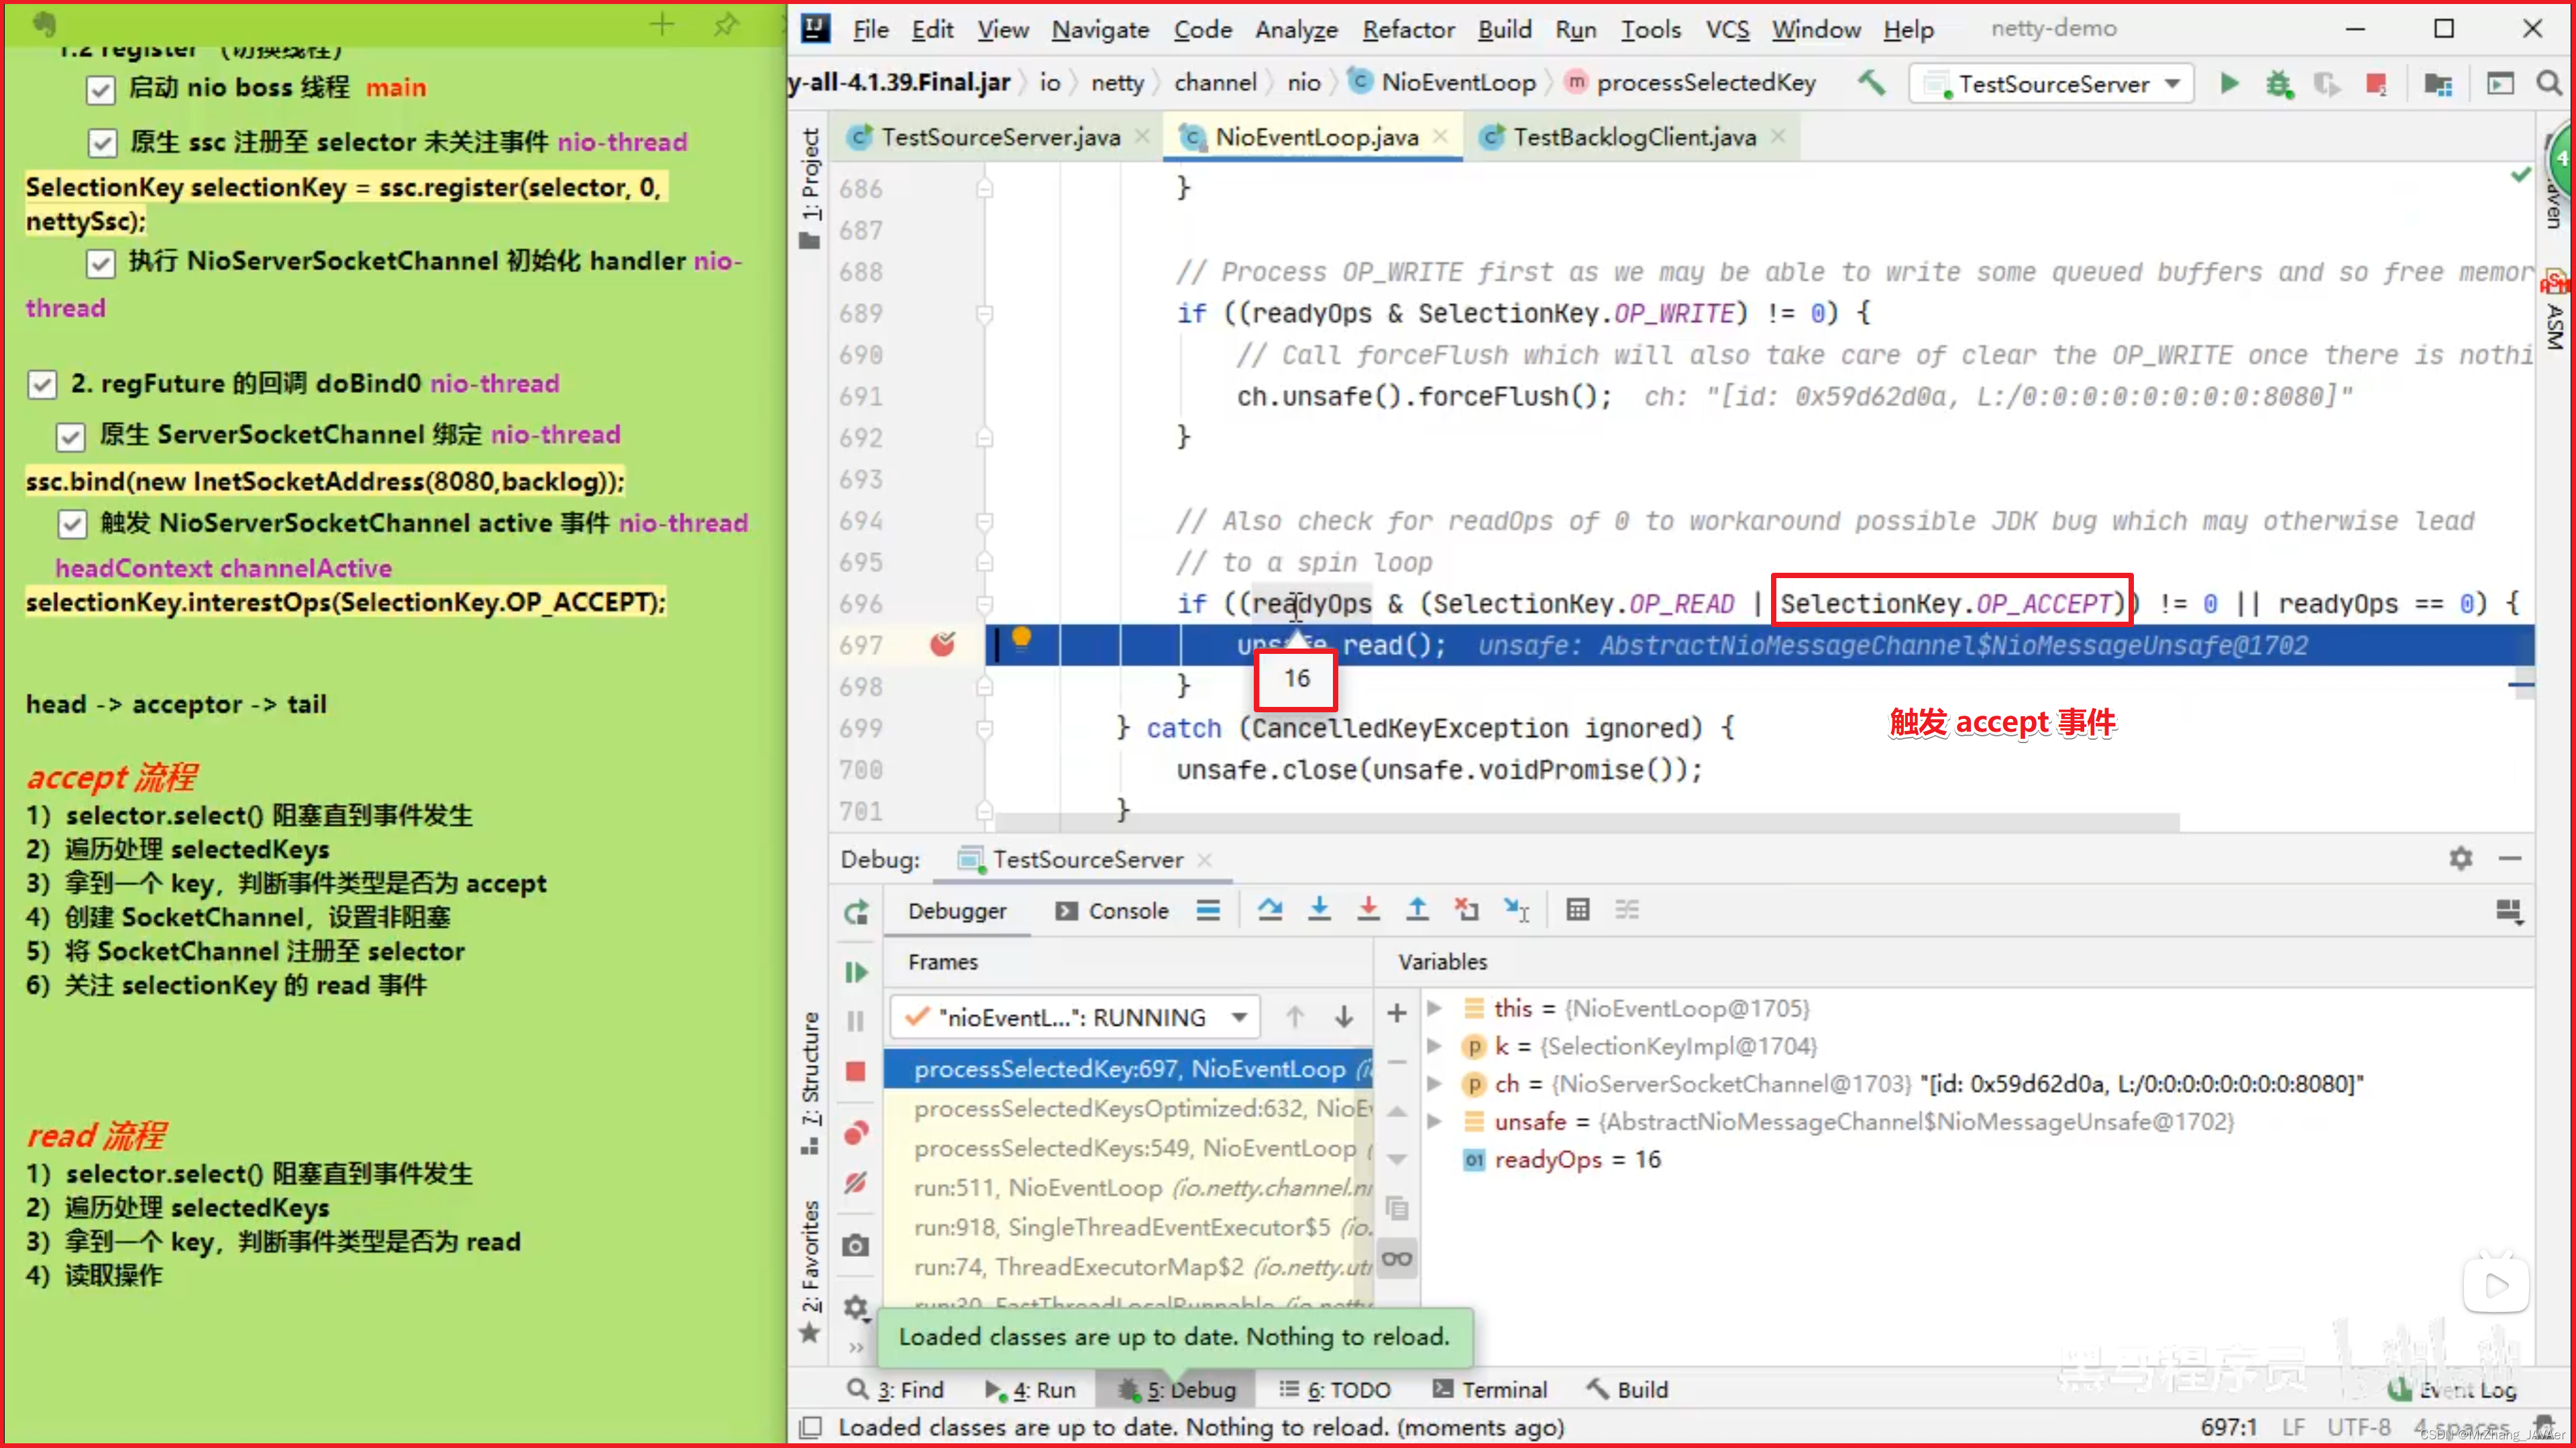Click Evaluate Expression calculator icon

1578,909
